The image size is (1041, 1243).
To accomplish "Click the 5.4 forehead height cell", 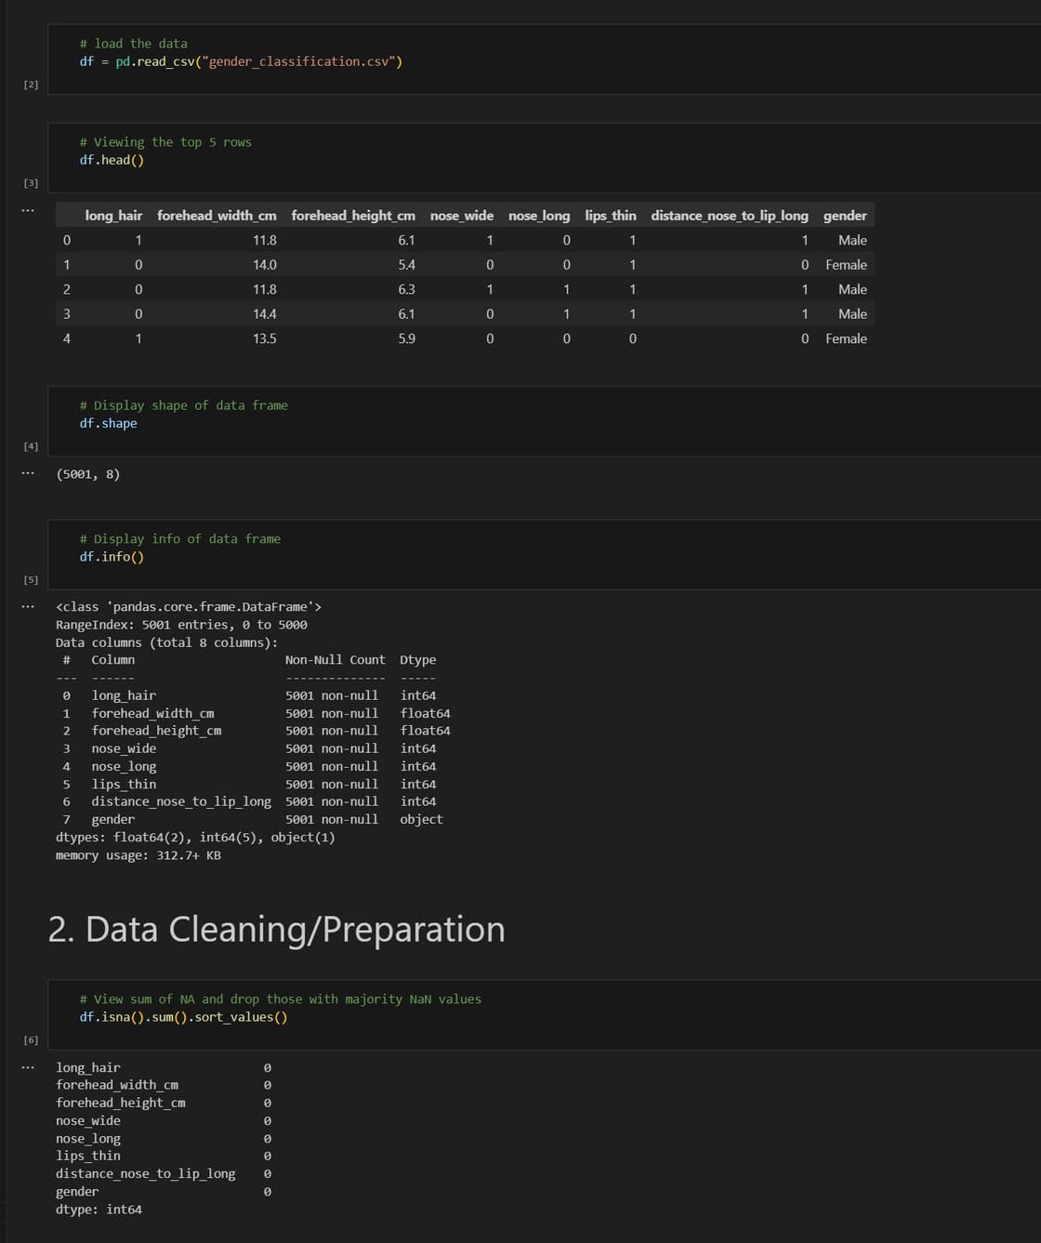I will point(407,265).
